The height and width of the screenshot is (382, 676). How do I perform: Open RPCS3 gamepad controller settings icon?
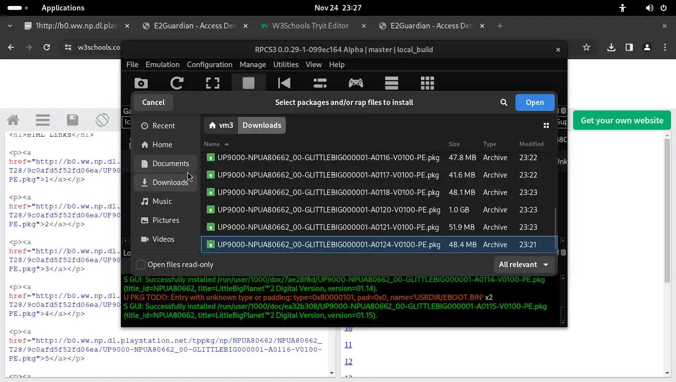(x=356, y=83)
